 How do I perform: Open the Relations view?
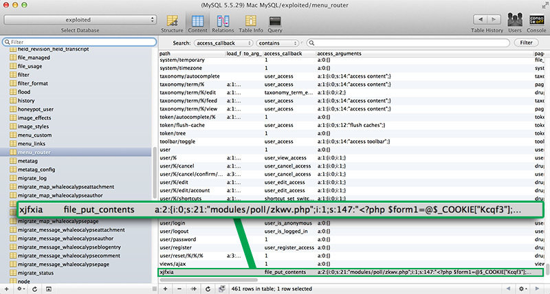coord(223,24)
